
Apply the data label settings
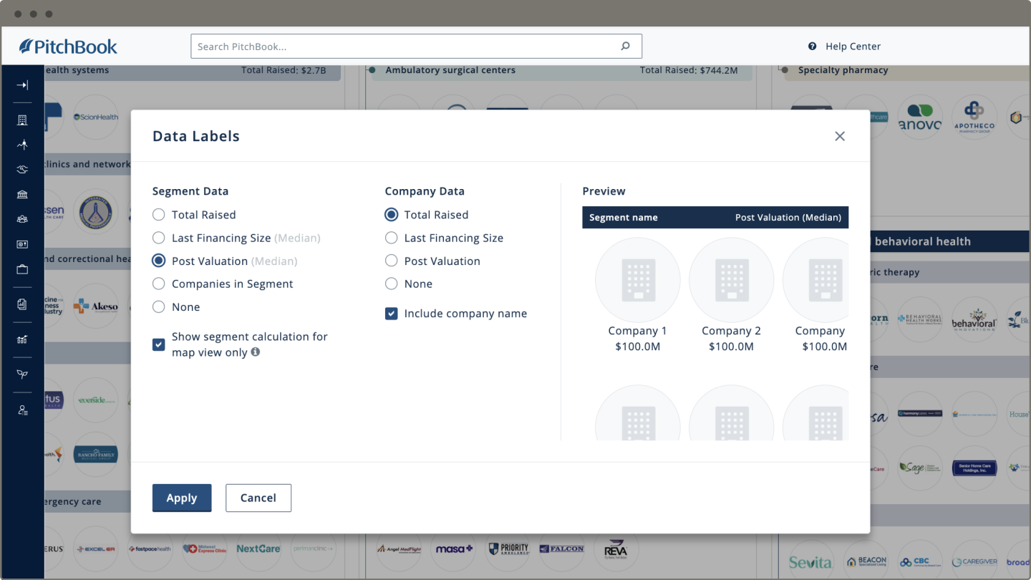(182, 498)
